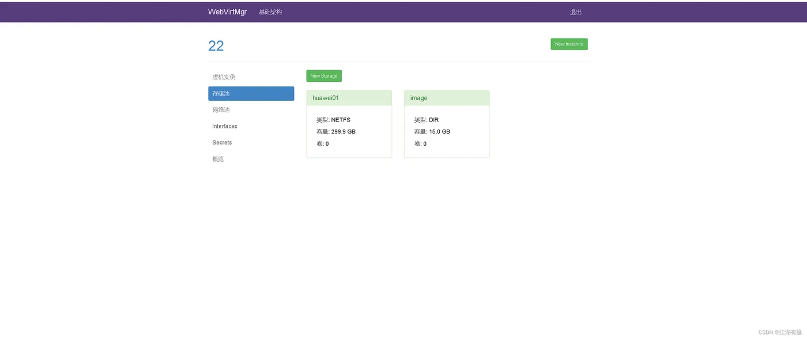Open the image storage pool

418,98
